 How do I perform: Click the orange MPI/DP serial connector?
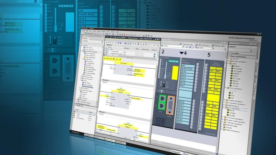tap(170, 105)
